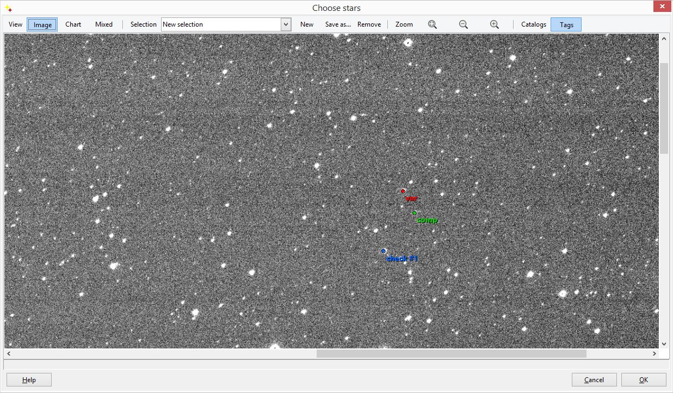
Task: Click the horizontal scrollbar thumb
Action: point(451,353)
